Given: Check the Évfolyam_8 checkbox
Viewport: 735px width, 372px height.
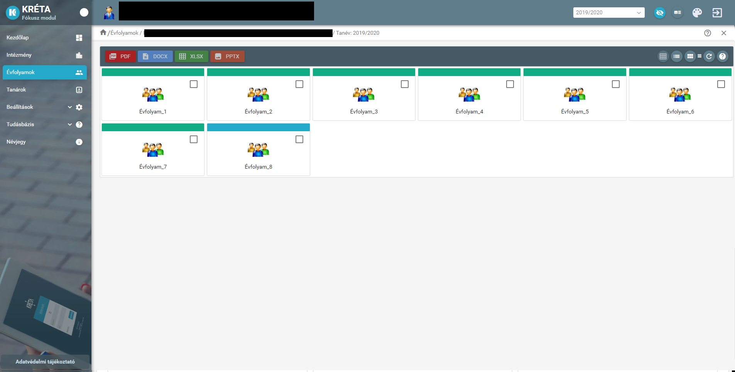Looking at the screenshot, I should coord(299,139).
